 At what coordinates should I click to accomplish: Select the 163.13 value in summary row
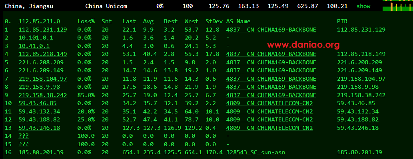tap(248, 6)
